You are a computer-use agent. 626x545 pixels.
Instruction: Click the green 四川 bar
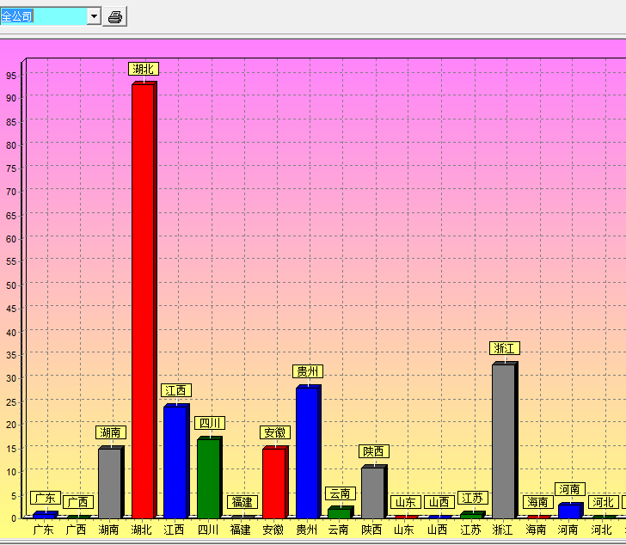(x=208, y=478)
